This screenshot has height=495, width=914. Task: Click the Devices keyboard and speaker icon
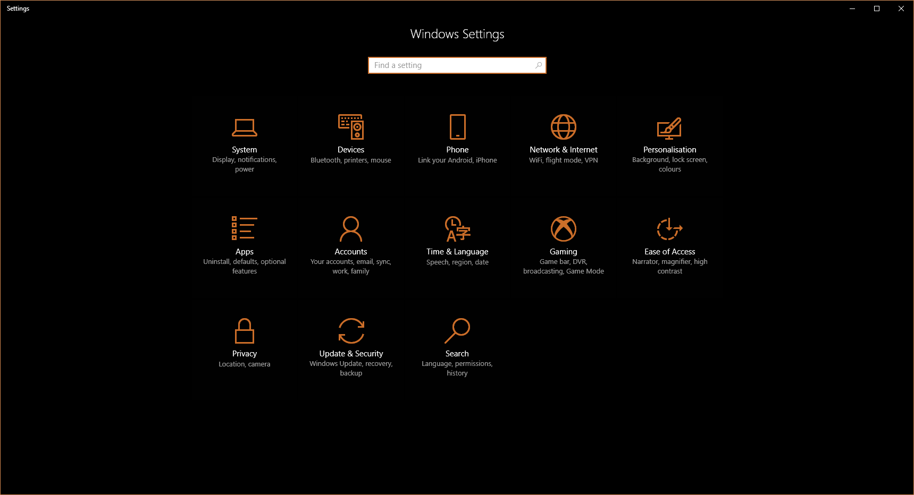pyautogui.click(x=351, y=127)
